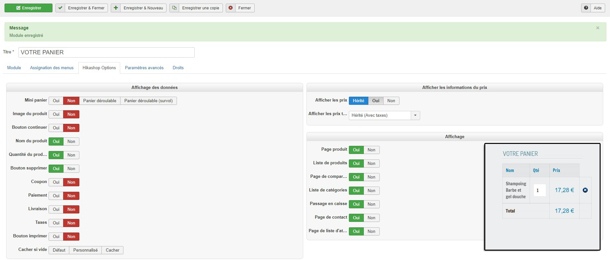Click Enregistrer & Nouveau button label

(x=143, y=8)
